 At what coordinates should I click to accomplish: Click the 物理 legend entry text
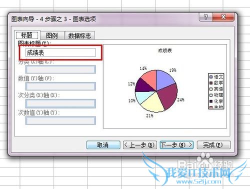pyautogui.click(x=218, y=95)
